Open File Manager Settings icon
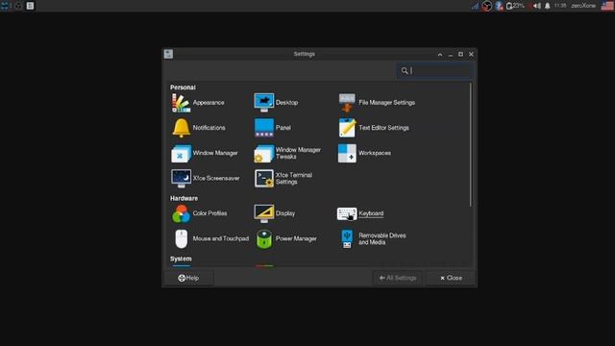 [x=347, y=103]
